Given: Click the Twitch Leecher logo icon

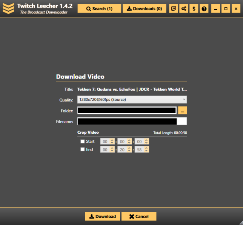Looking at the screenshot, I should [8, 8].
